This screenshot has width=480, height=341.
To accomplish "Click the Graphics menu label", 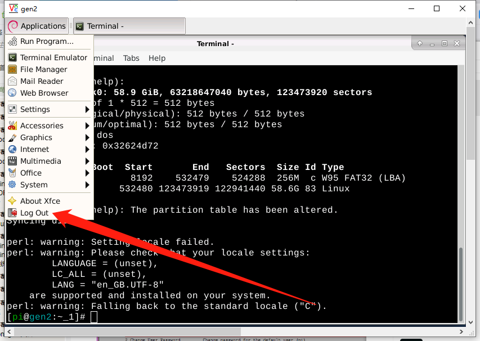I will pos(36,138).
